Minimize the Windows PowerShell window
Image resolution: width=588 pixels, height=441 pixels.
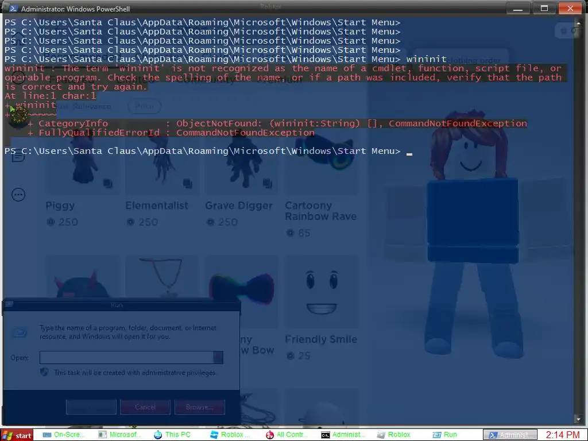[518, 8]
